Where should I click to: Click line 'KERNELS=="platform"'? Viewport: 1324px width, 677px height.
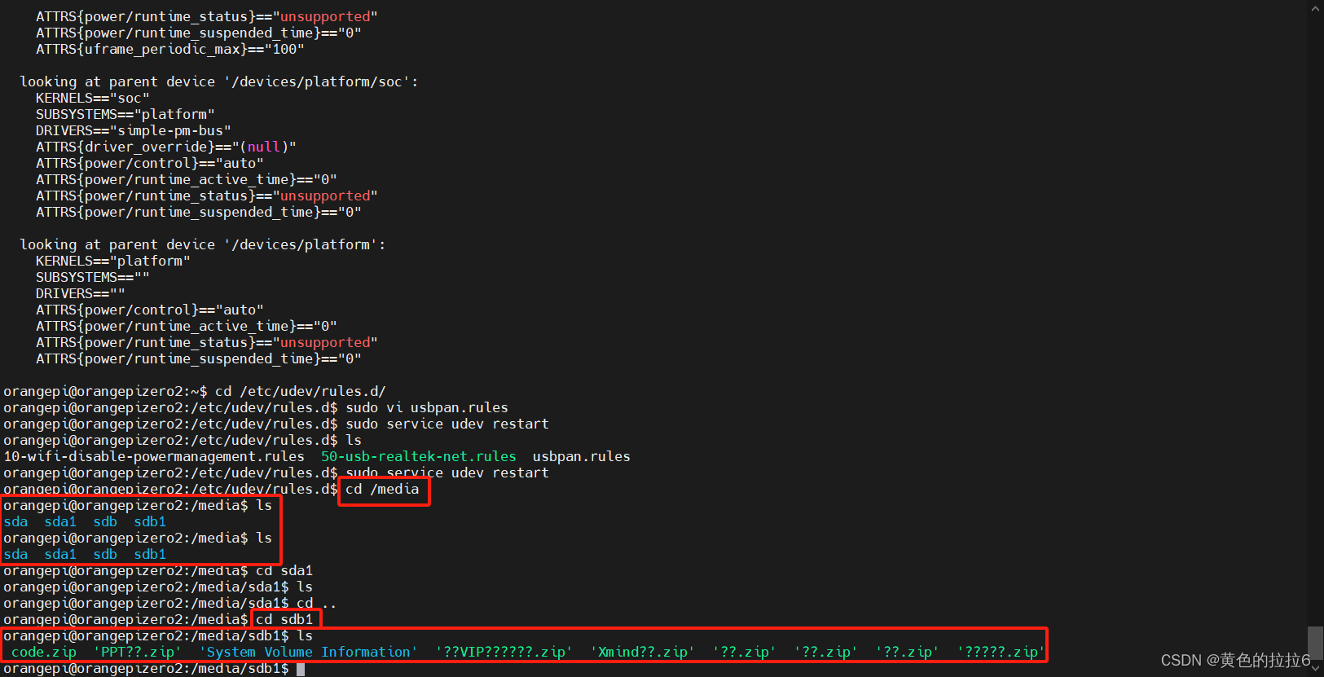point(113,261)
